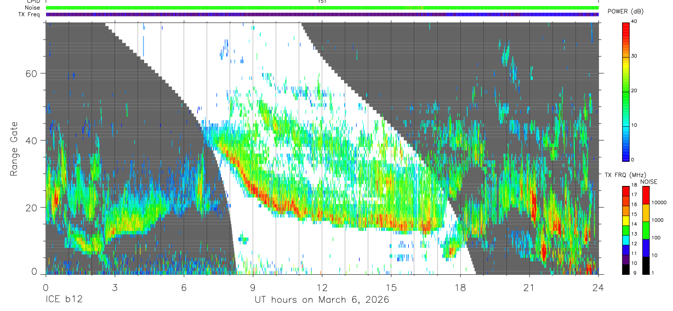This screenshot has height=311, width=673.
Task: Click the 'TX Freq' row label
Action: click(x=30, y=14)
